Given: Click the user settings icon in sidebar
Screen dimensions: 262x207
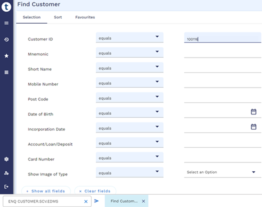Looking at the screenshot, I should click(6, 173).
